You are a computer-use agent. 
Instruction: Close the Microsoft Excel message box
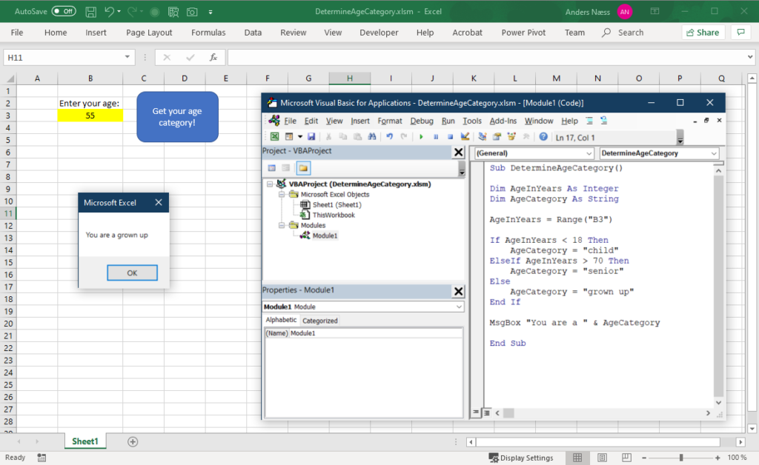tap(159, 203)
